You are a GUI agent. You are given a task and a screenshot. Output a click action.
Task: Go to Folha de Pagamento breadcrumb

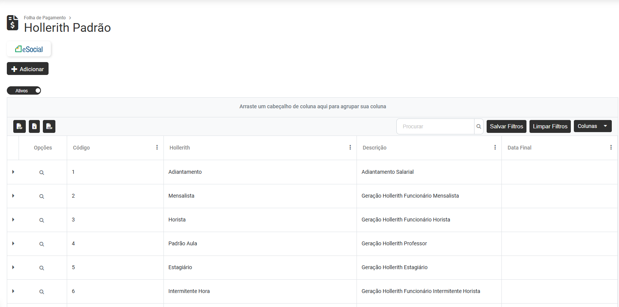point(45,18)
